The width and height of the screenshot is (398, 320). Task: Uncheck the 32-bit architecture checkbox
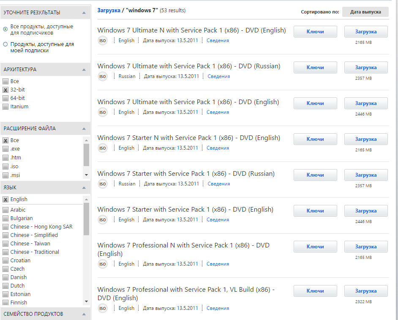click(5, 90)
